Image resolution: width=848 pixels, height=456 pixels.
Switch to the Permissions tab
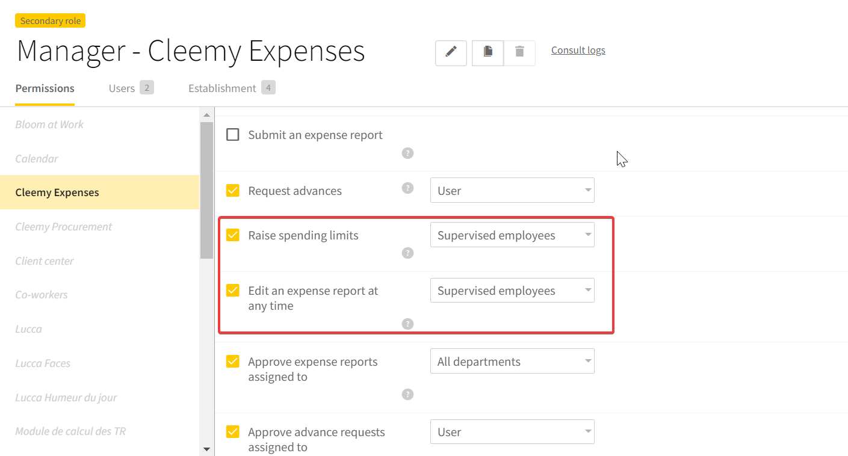pyautogui.click(x=45, y=88)
